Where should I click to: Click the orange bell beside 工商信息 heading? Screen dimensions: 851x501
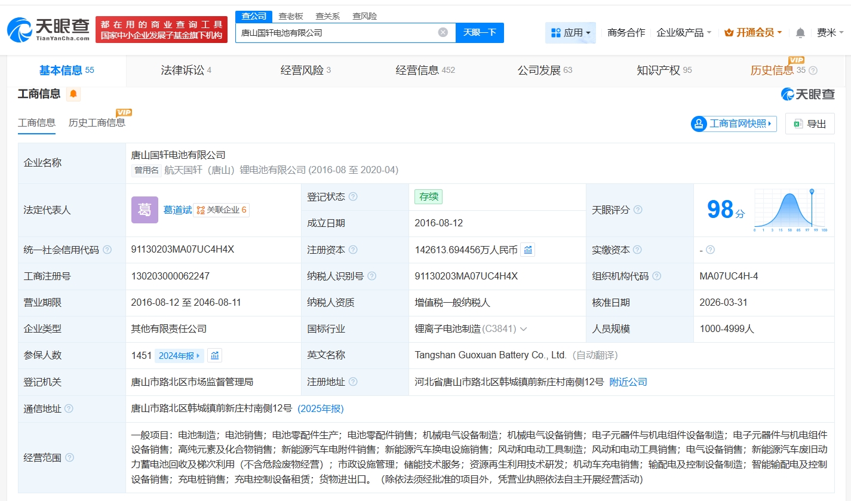tap(73, 94)
